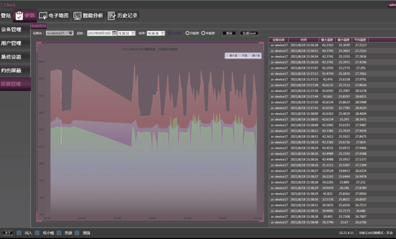Click the end time spinner arrows

tap(163, 33)
